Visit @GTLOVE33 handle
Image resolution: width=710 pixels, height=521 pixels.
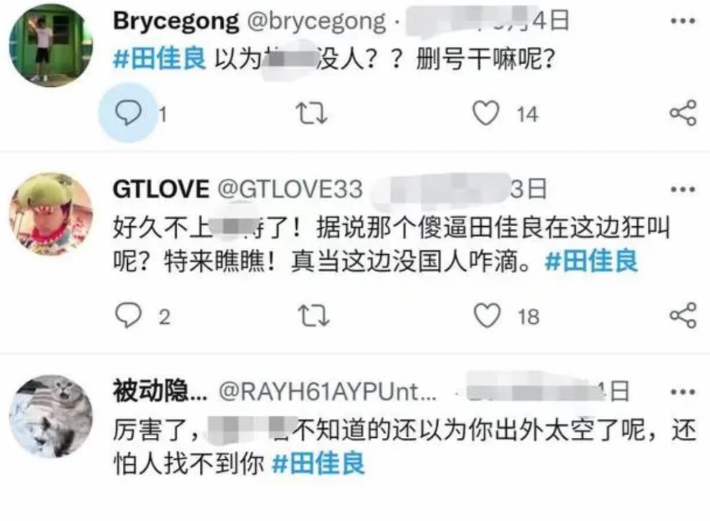tap(290, 189)
